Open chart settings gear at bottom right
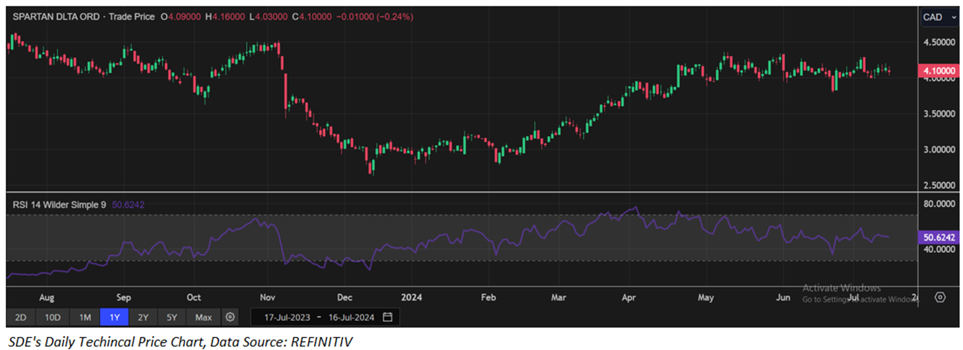 point(941,298)
